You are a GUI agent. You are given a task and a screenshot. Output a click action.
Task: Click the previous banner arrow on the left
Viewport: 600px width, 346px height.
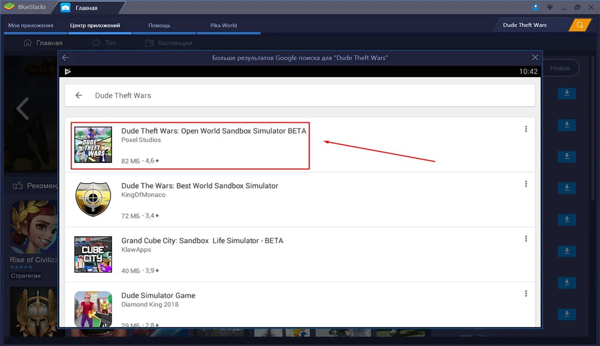tap(23, 109)
